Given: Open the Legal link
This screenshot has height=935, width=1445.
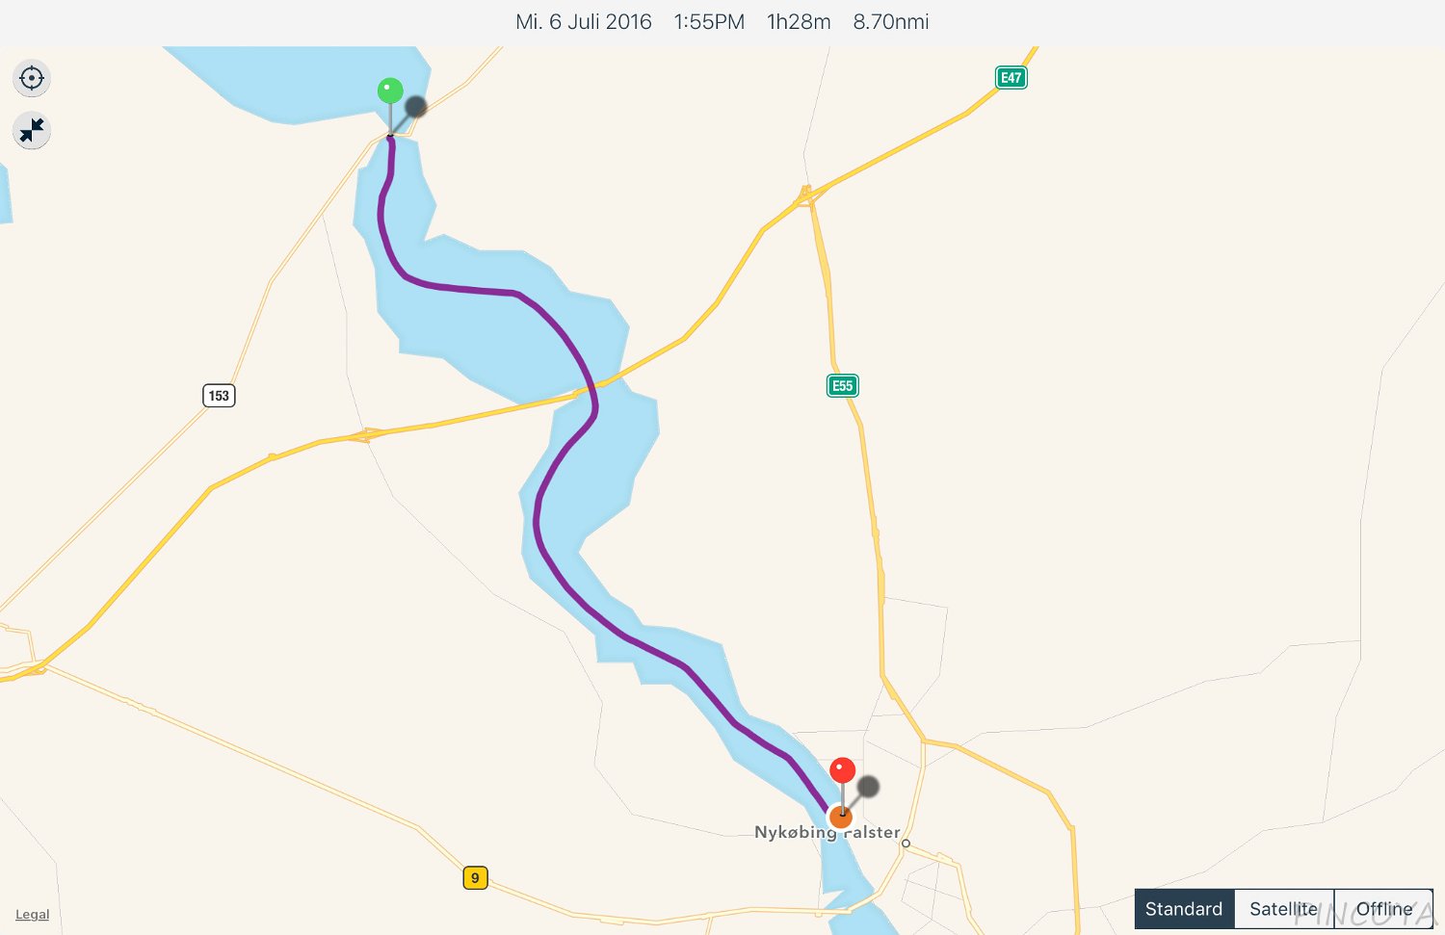Looking at the screenshot, I should coord(32,915).
